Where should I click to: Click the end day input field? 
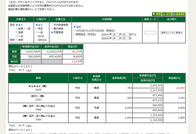(126, 38)
